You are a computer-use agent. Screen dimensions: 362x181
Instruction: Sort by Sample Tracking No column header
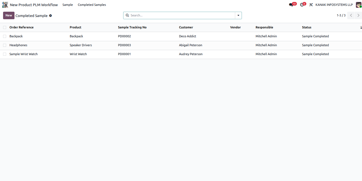coord(132,27)
